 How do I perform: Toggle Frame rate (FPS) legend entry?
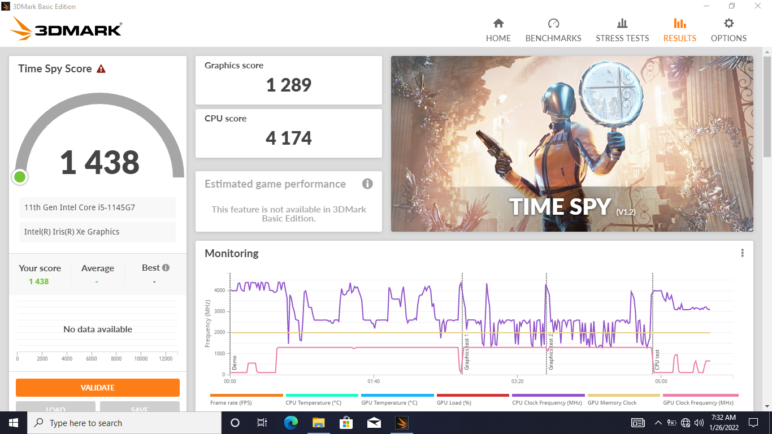[246, 400]
